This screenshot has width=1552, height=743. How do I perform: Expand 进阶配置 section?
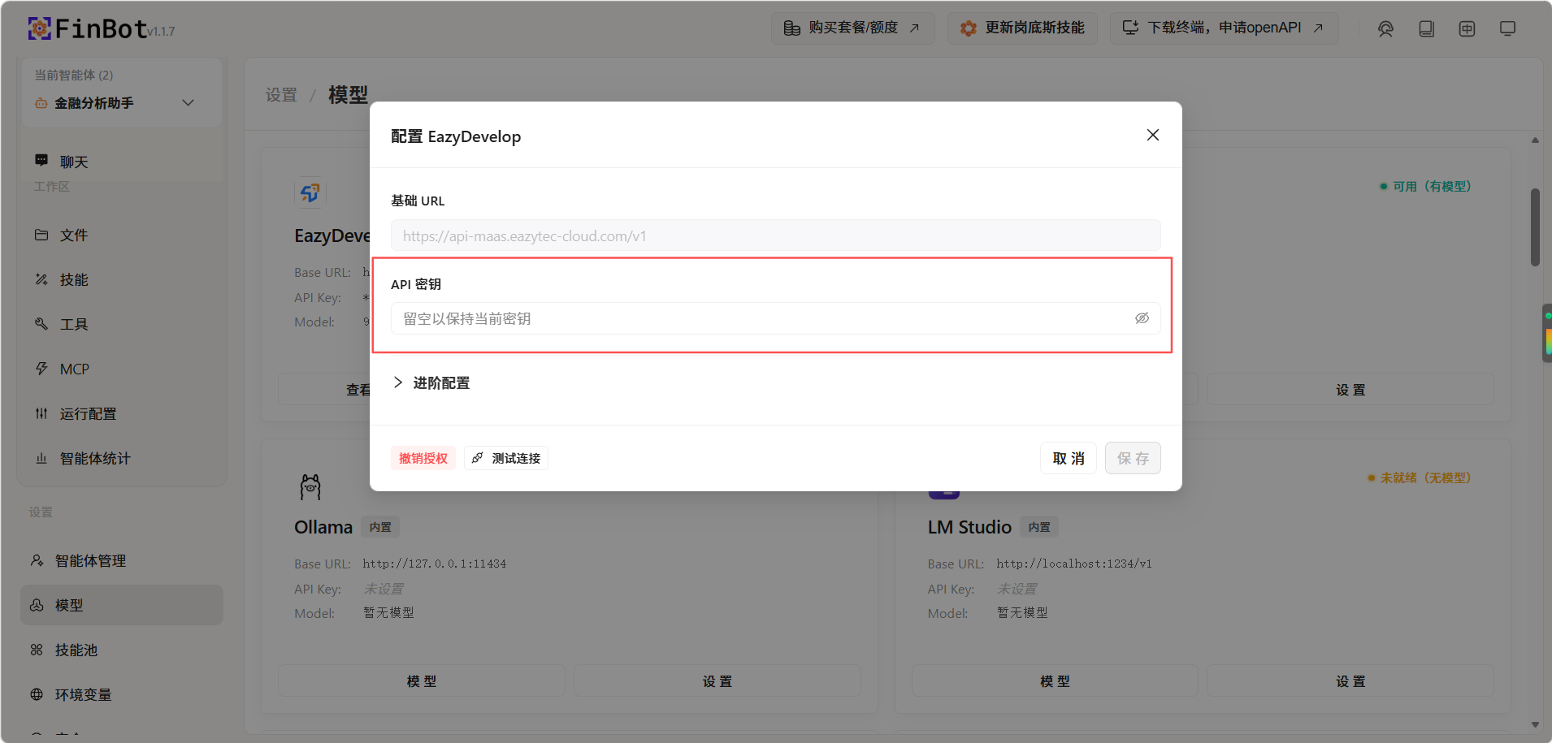pos(431,382)
